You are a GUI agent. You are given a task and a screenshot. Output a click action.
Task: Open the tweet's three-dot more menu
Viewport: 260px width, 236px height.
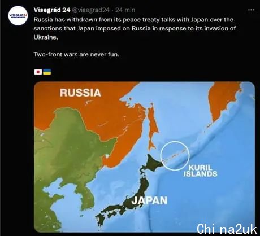click(251, 10)
